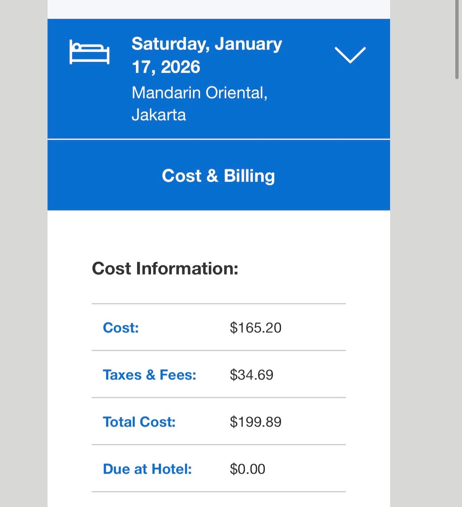This screenshot has height=507, width=462.
Task: Click the hotel bed icon
Action: [x=89, y=51]
